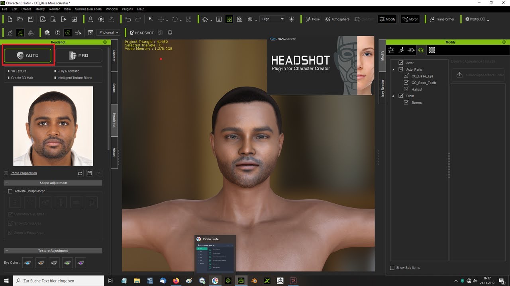Screen dimensions: 510x286
Task: Select the sliders tab in Modify panel
Action: [391, 50]
